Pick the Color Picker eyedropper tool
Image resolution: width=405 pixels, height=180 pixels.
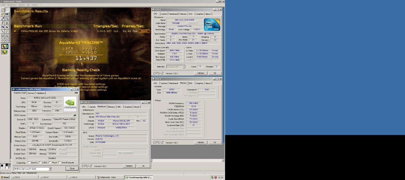pyautogui.click(x=3, y=18)
